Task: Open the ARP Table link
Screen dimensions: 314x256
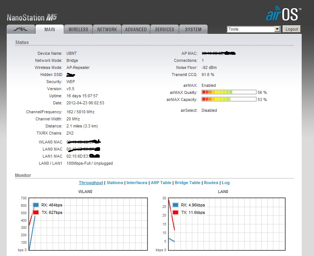Action: coord(161,183)
